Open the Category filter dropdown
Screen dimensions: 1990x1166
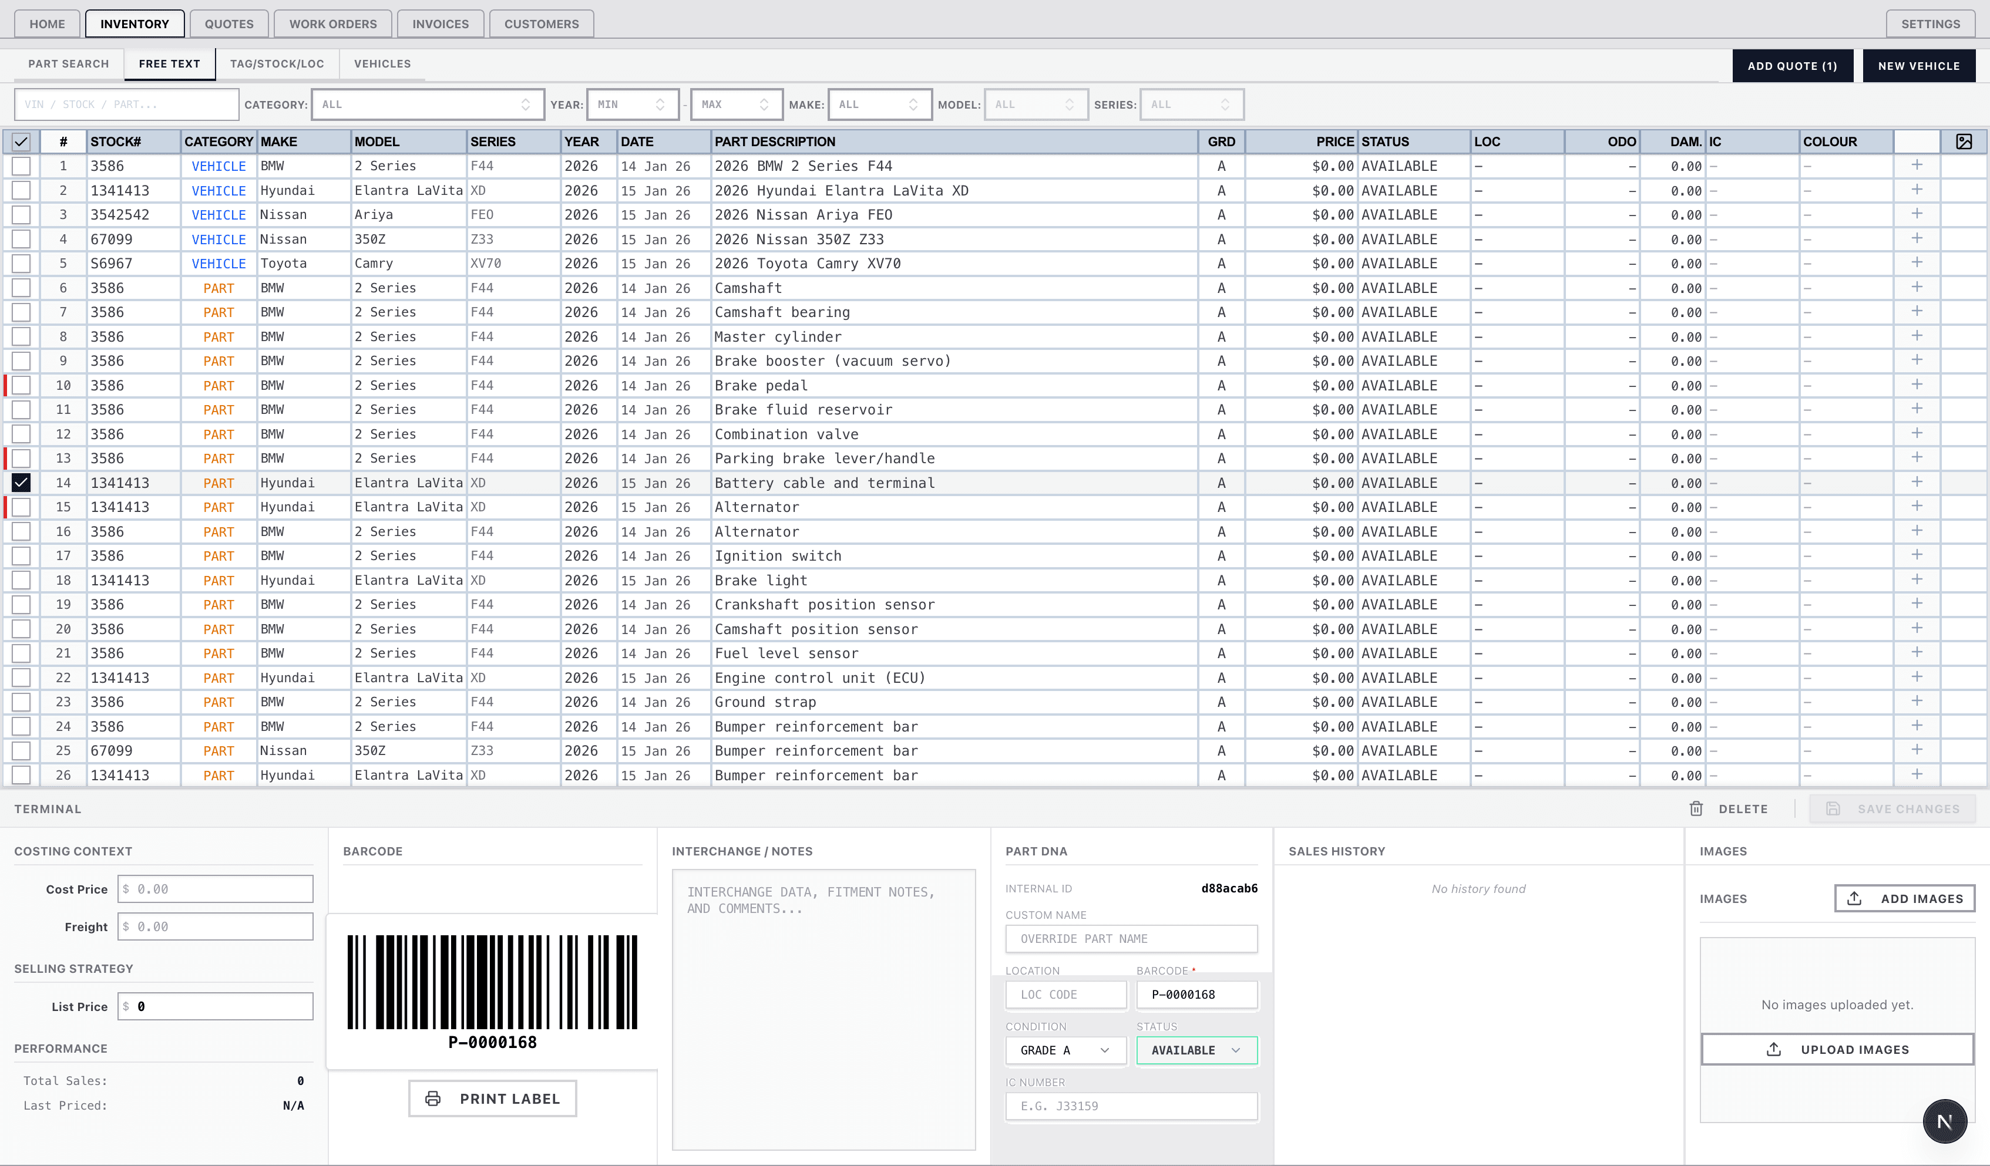click(427, 104)
